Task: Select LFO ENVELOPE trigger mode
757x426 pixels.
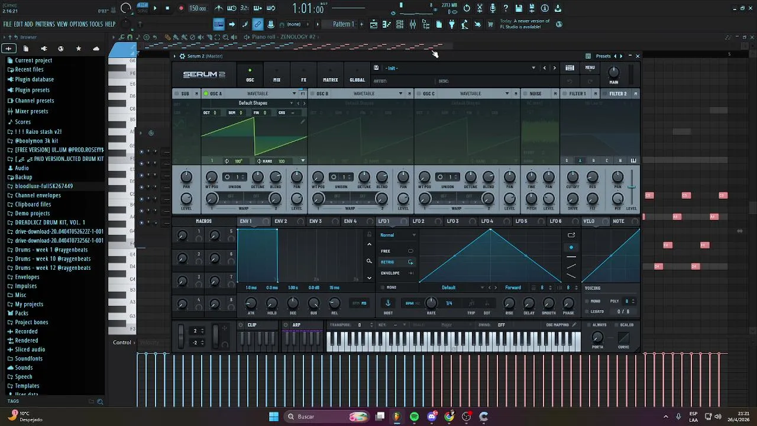Action: click(397, 273)
